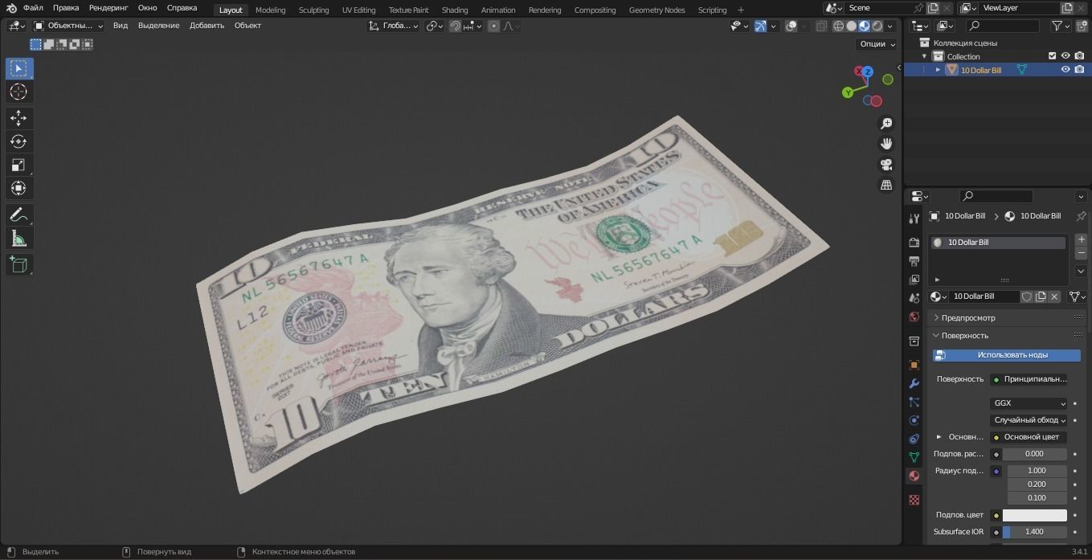Open the Рендеринг menu
The image size is (1092, 560).
pos(108,8)
